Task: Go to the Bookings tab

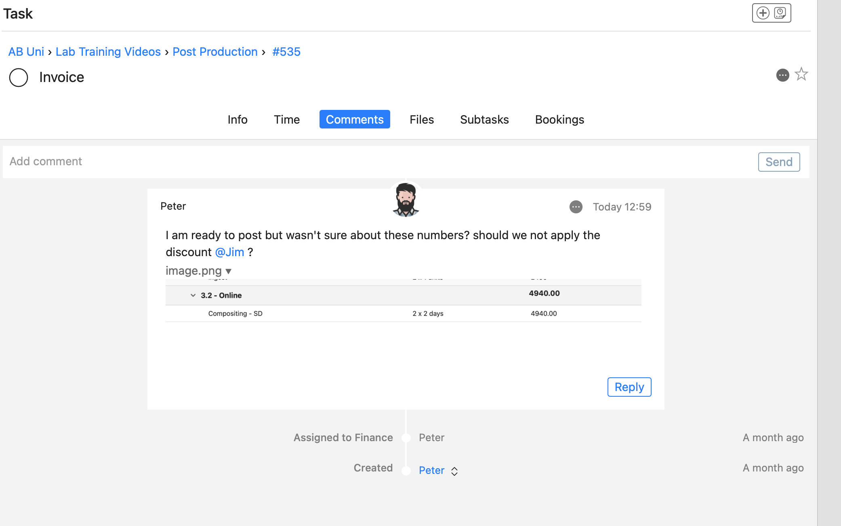Action: (559, 120)
